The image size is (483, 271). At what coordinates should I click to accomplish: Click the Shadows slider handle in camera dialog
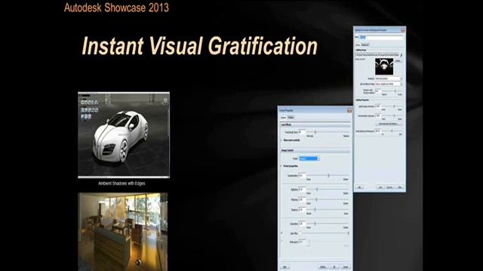pyautogui.click(x=315, y=209)
